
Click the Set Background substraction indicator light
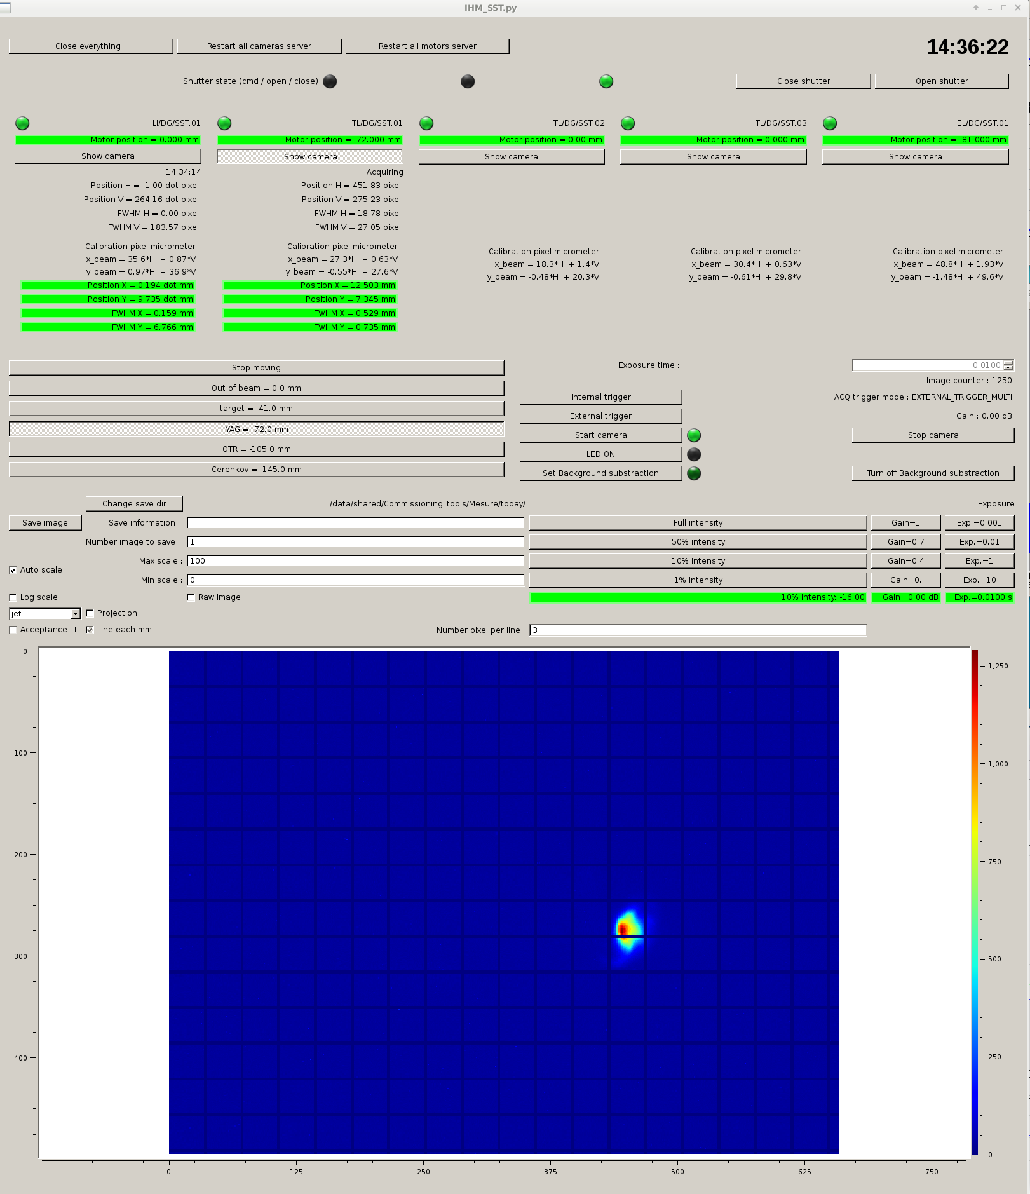pyautogui.click(x=694, y=473)
